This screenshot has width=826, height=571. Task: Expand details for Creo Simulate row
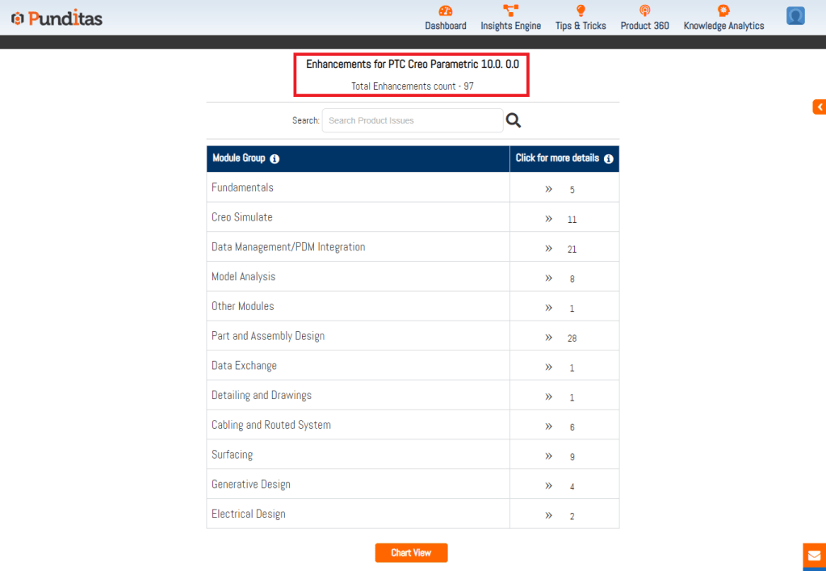549,219
